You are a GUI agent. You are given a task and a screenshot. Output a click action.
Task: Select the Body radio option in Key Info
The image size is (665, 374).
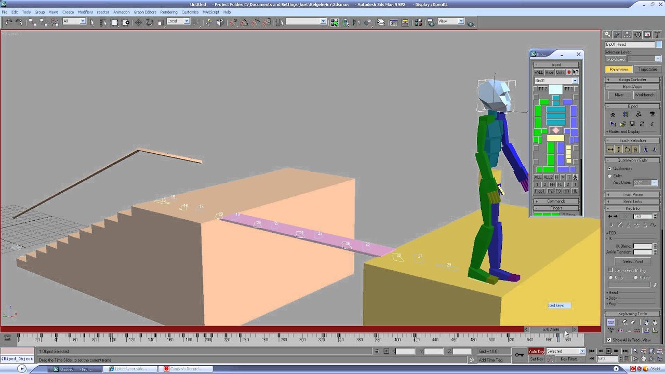pyautogui.click(x=611, y=278)
